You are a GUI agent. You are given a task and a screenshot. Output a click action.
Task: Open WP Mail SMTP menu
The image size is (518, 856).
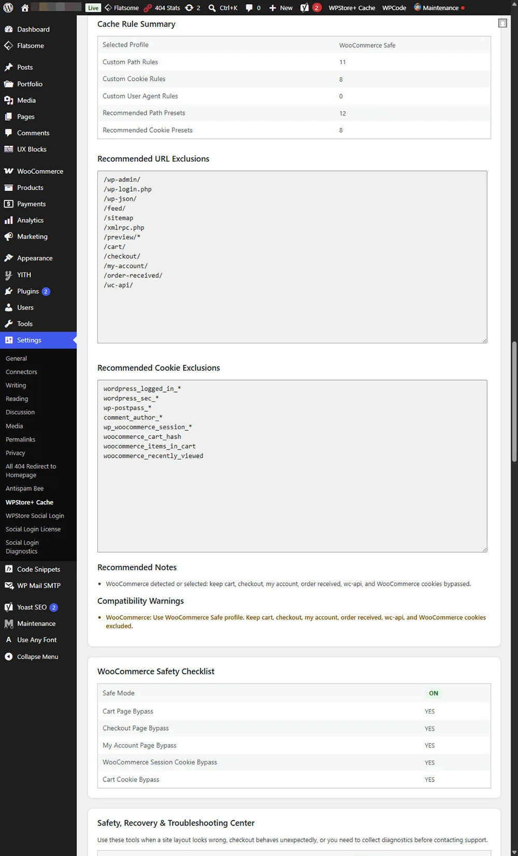[x=38, y=586]
